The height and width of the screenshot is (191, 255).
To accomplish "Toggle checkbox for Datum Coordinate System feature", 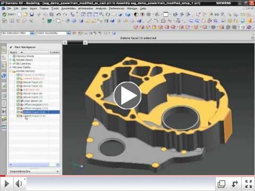I will pyautogui.click(x=18, y=75).
